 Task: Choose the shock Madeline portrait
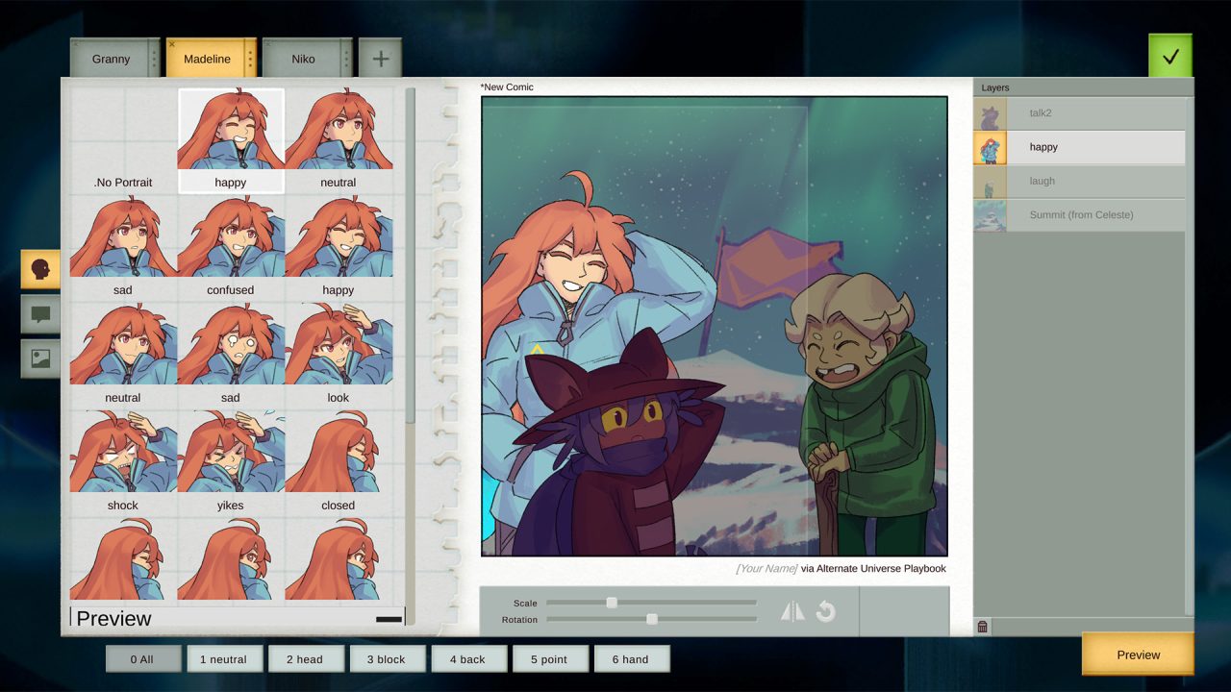point(123,463)
